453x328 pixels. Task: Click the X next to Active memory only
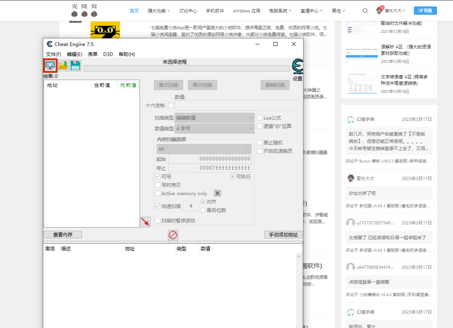(218, 193)
